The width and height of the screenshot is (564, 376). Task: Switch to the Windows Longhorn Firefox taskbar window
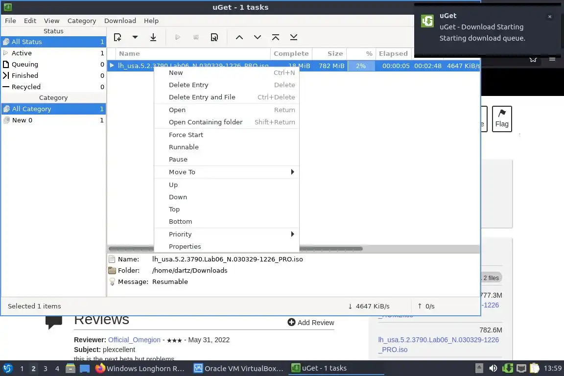click(x=141, y=369)
